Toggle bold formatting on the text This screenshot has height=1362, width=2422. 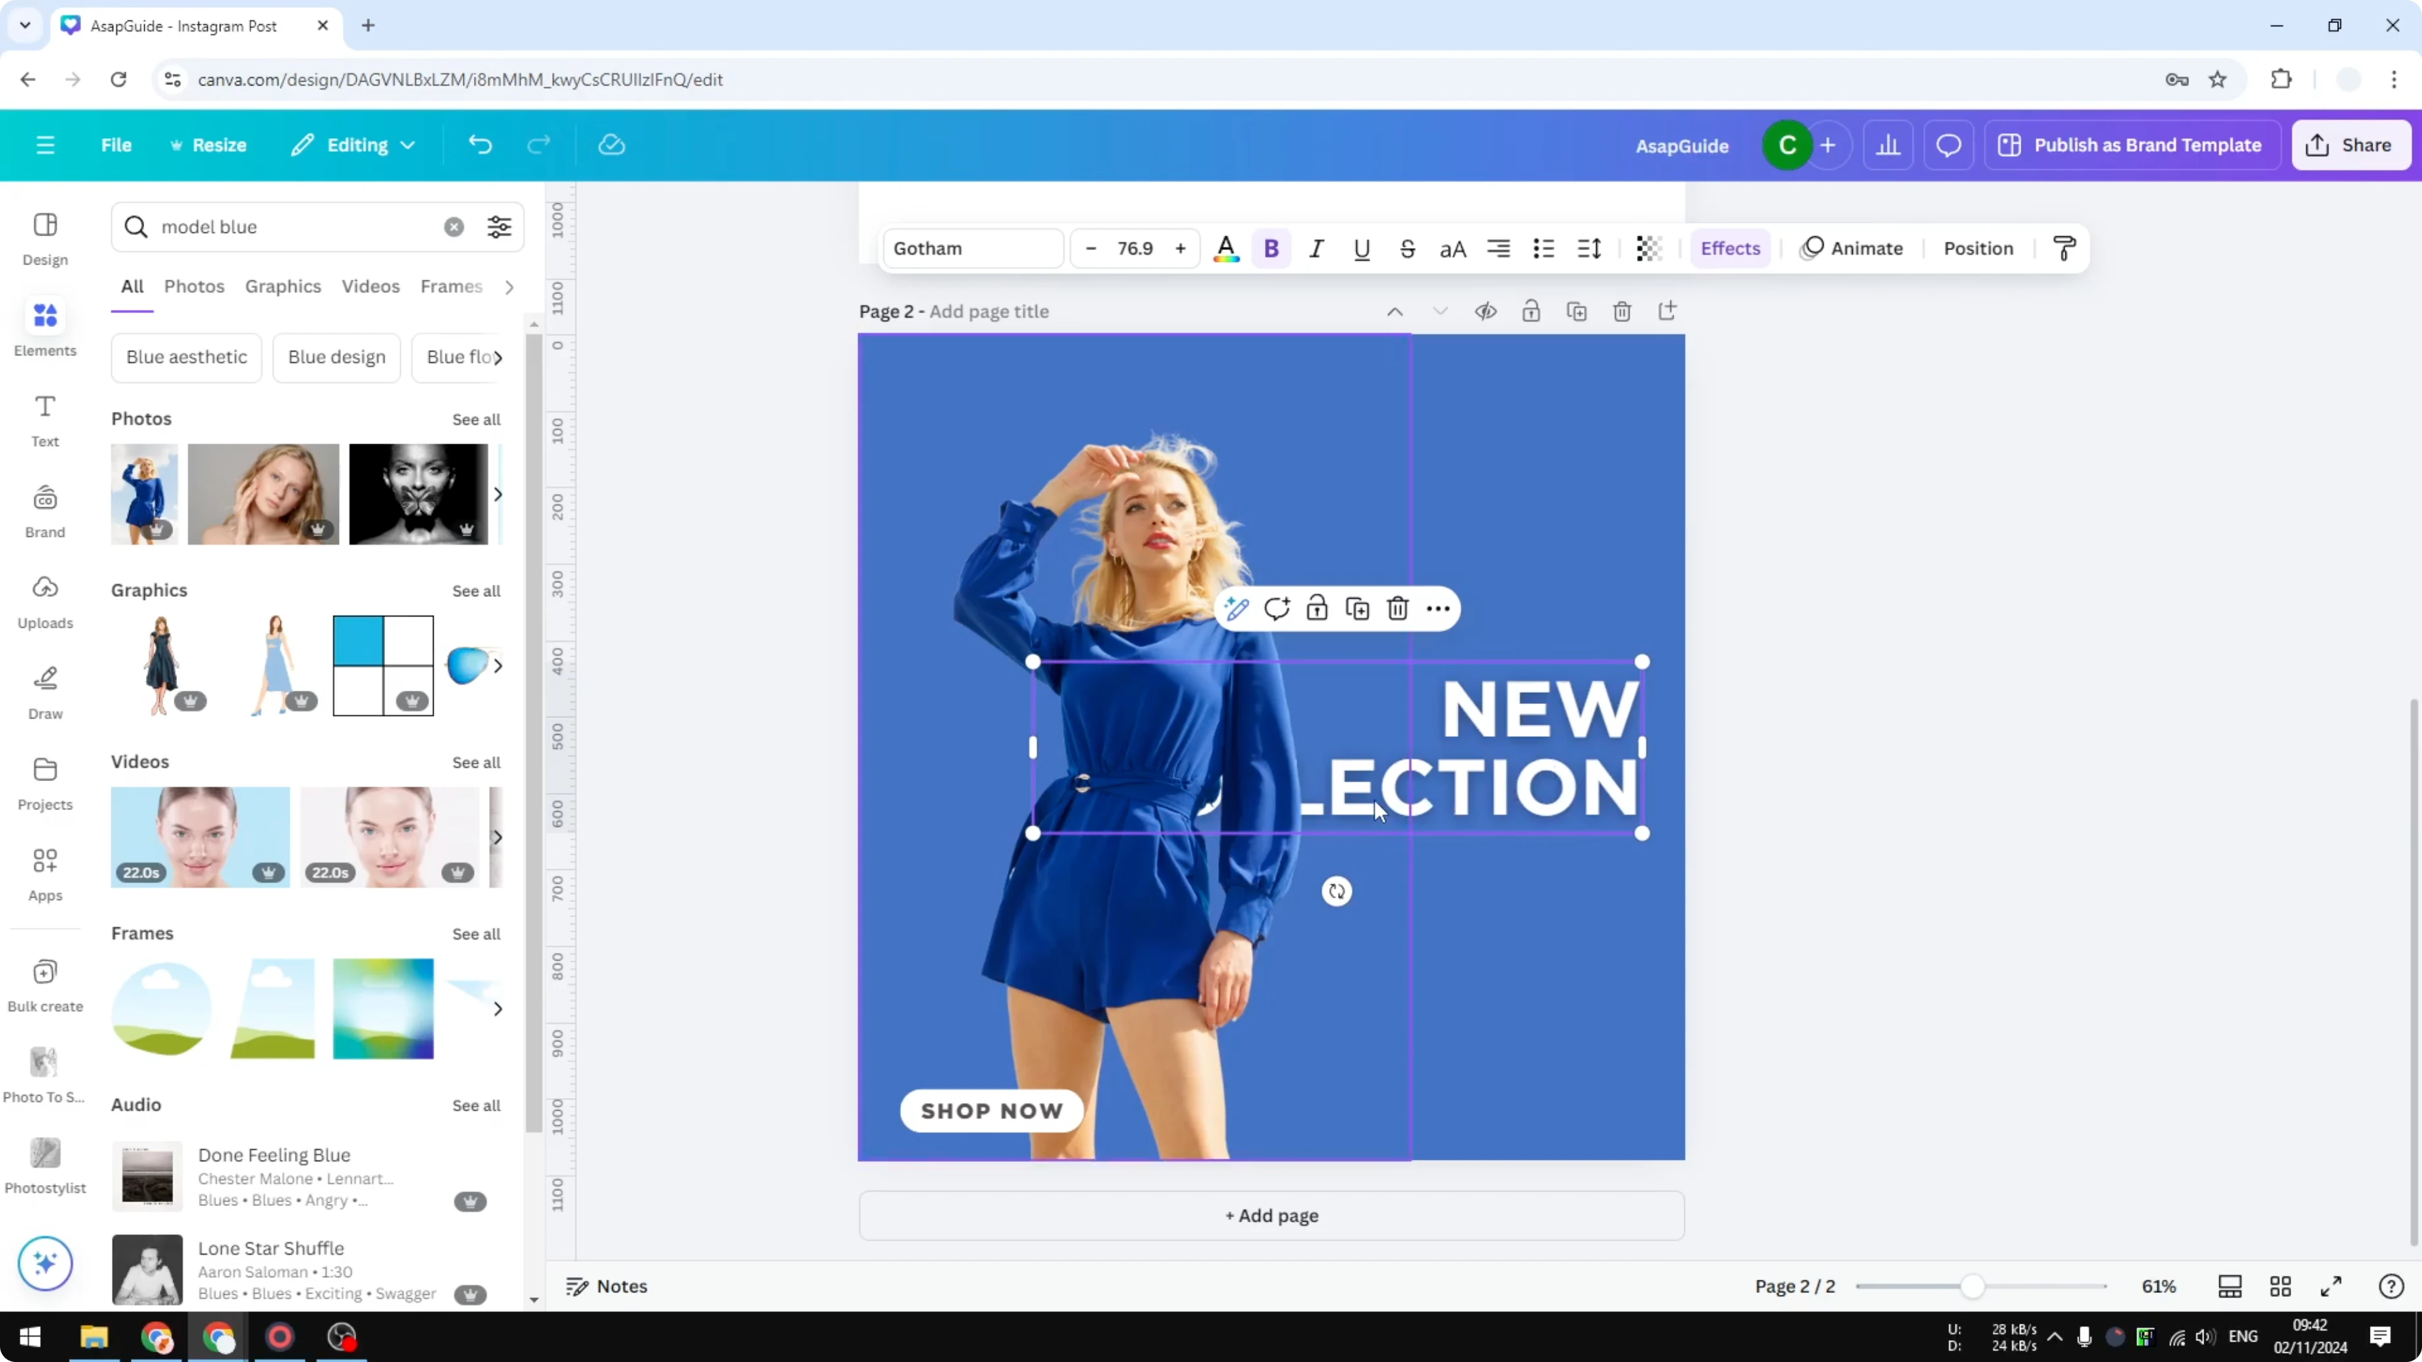click(1271, 248)
